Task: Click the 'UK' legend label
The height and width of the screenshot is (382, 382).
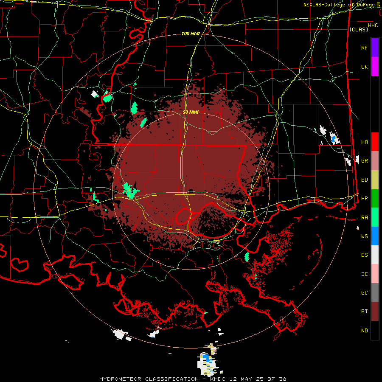Action: [364, 67]
